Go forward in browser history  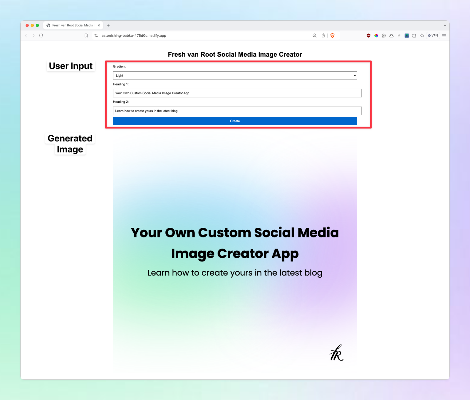pyautogui.click(x=33, y=36)
